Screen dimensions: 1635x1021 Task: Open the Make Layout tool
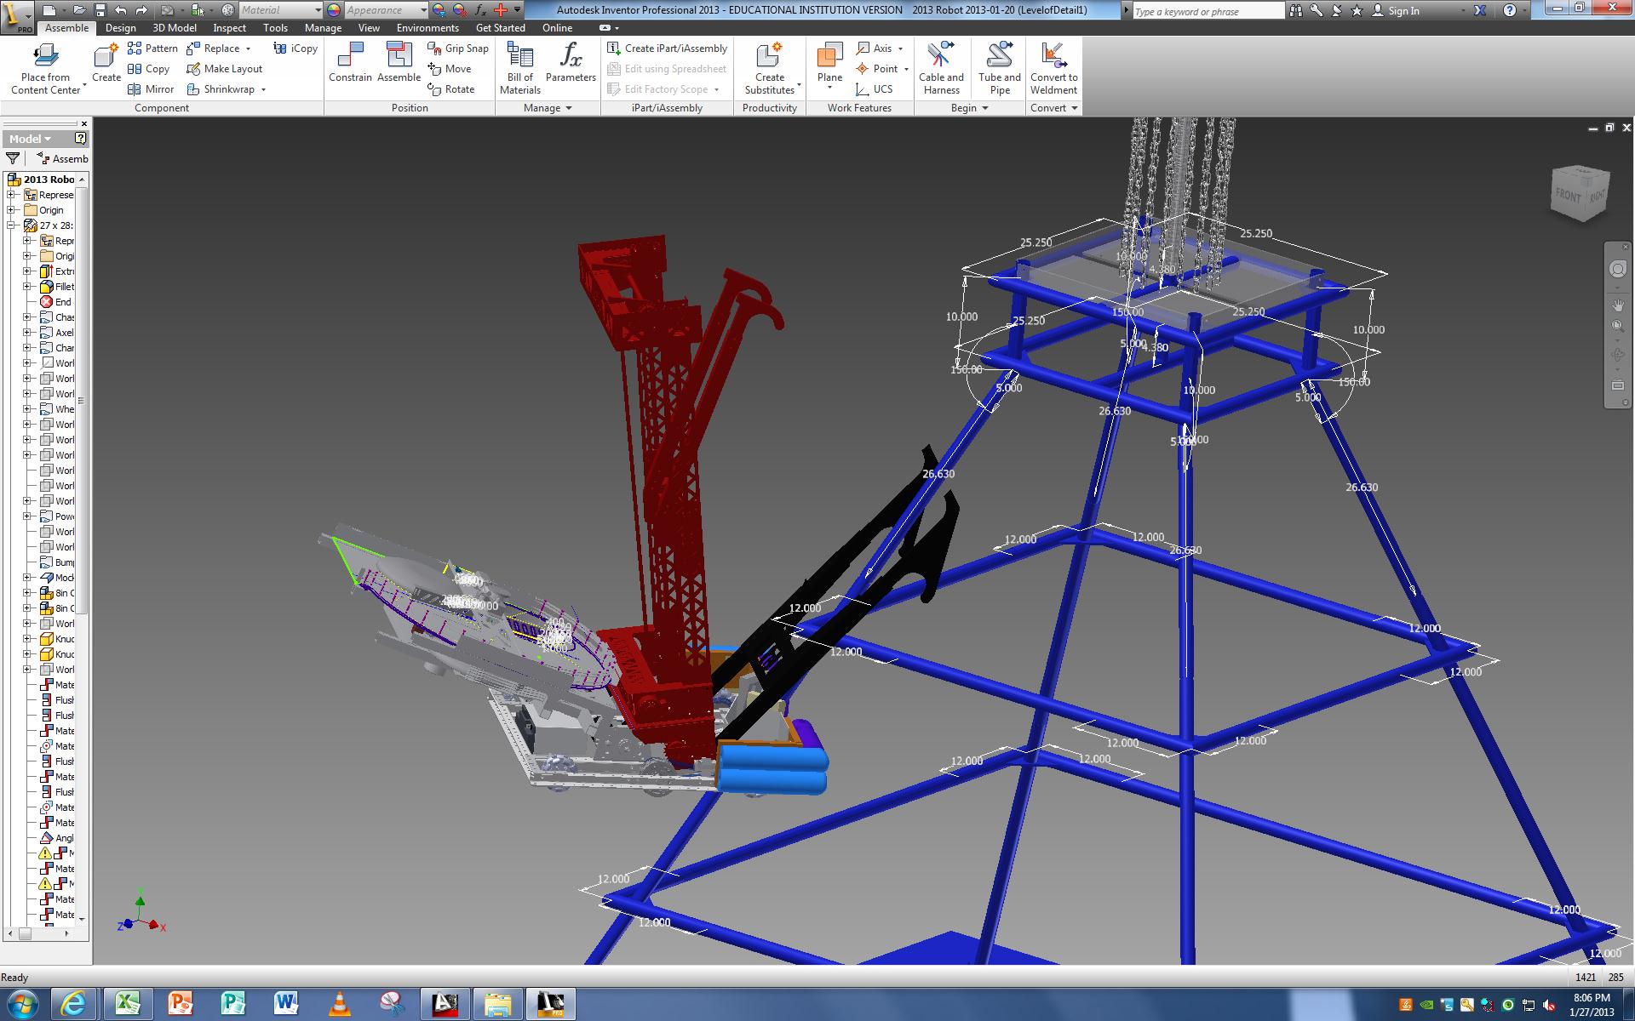tap(225, 69)
